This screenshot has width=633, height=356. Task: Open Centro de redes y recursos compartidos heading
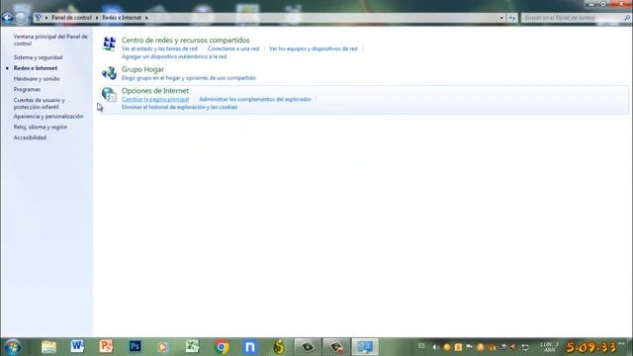pyautogui.click(x=186, y=40)
